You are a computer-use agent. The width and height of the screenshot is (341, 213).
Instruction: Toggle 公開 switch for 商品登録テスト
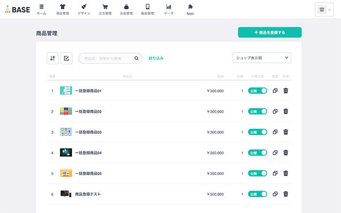(x=258, y=194)
